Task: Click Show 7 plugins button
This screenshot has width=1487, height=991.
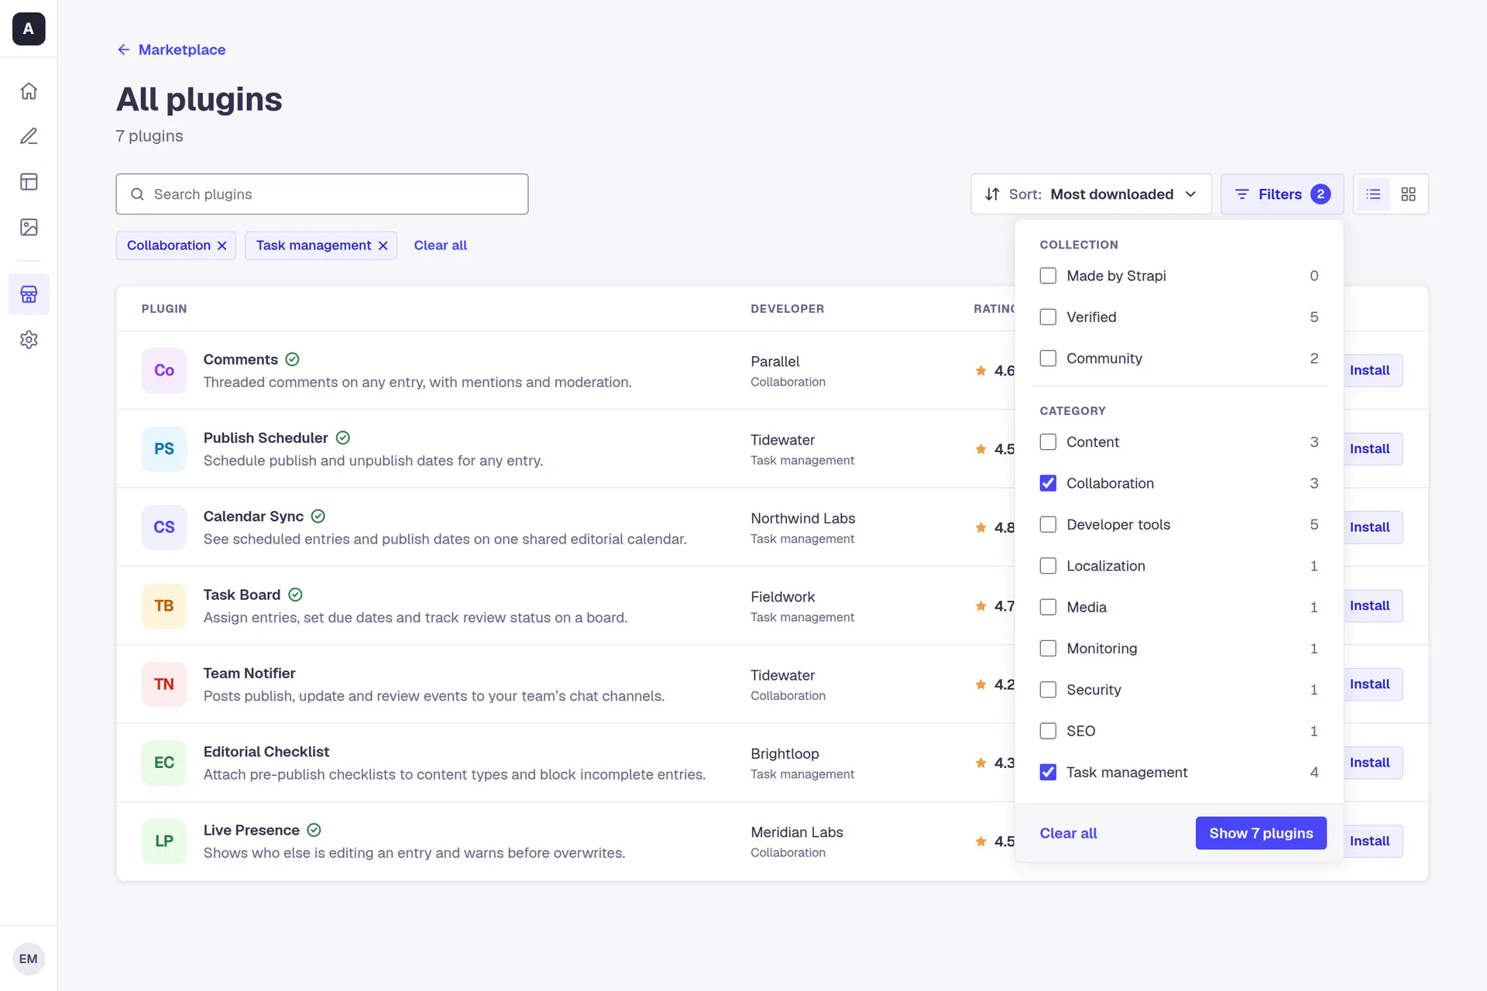Action: tap(1261, 833)
